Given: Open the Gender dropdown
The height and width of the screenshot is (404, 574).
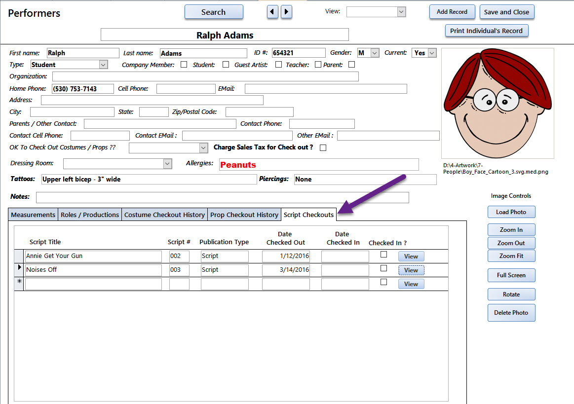Looking at the screenshot, I should tap(375, 53).
